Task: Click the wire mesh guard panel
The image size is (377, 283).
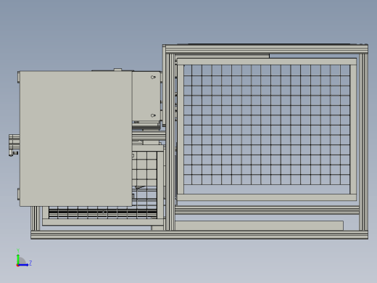Action: click(x=267, y=125)
